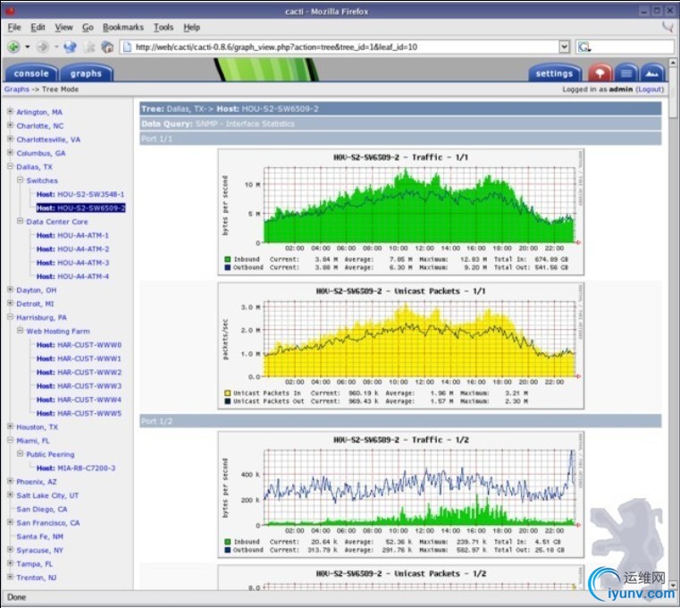Image resolution: width=680 pixels, height=608 pixels.
Task: Open the settings tab
Action: point(554,73)
